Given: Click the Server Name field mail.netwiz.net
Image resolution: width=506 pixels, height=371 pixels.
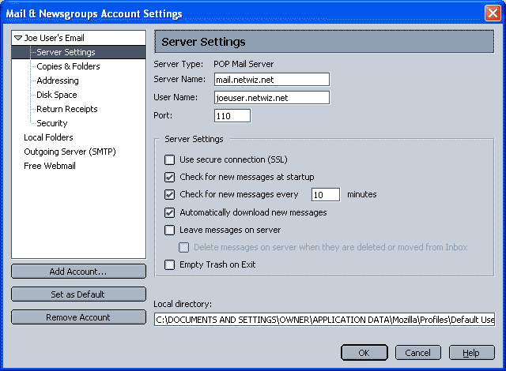Looking at the screenshot, I should [x=272, y=80].
